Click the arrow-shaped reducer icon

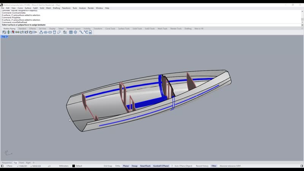(35, 32)
